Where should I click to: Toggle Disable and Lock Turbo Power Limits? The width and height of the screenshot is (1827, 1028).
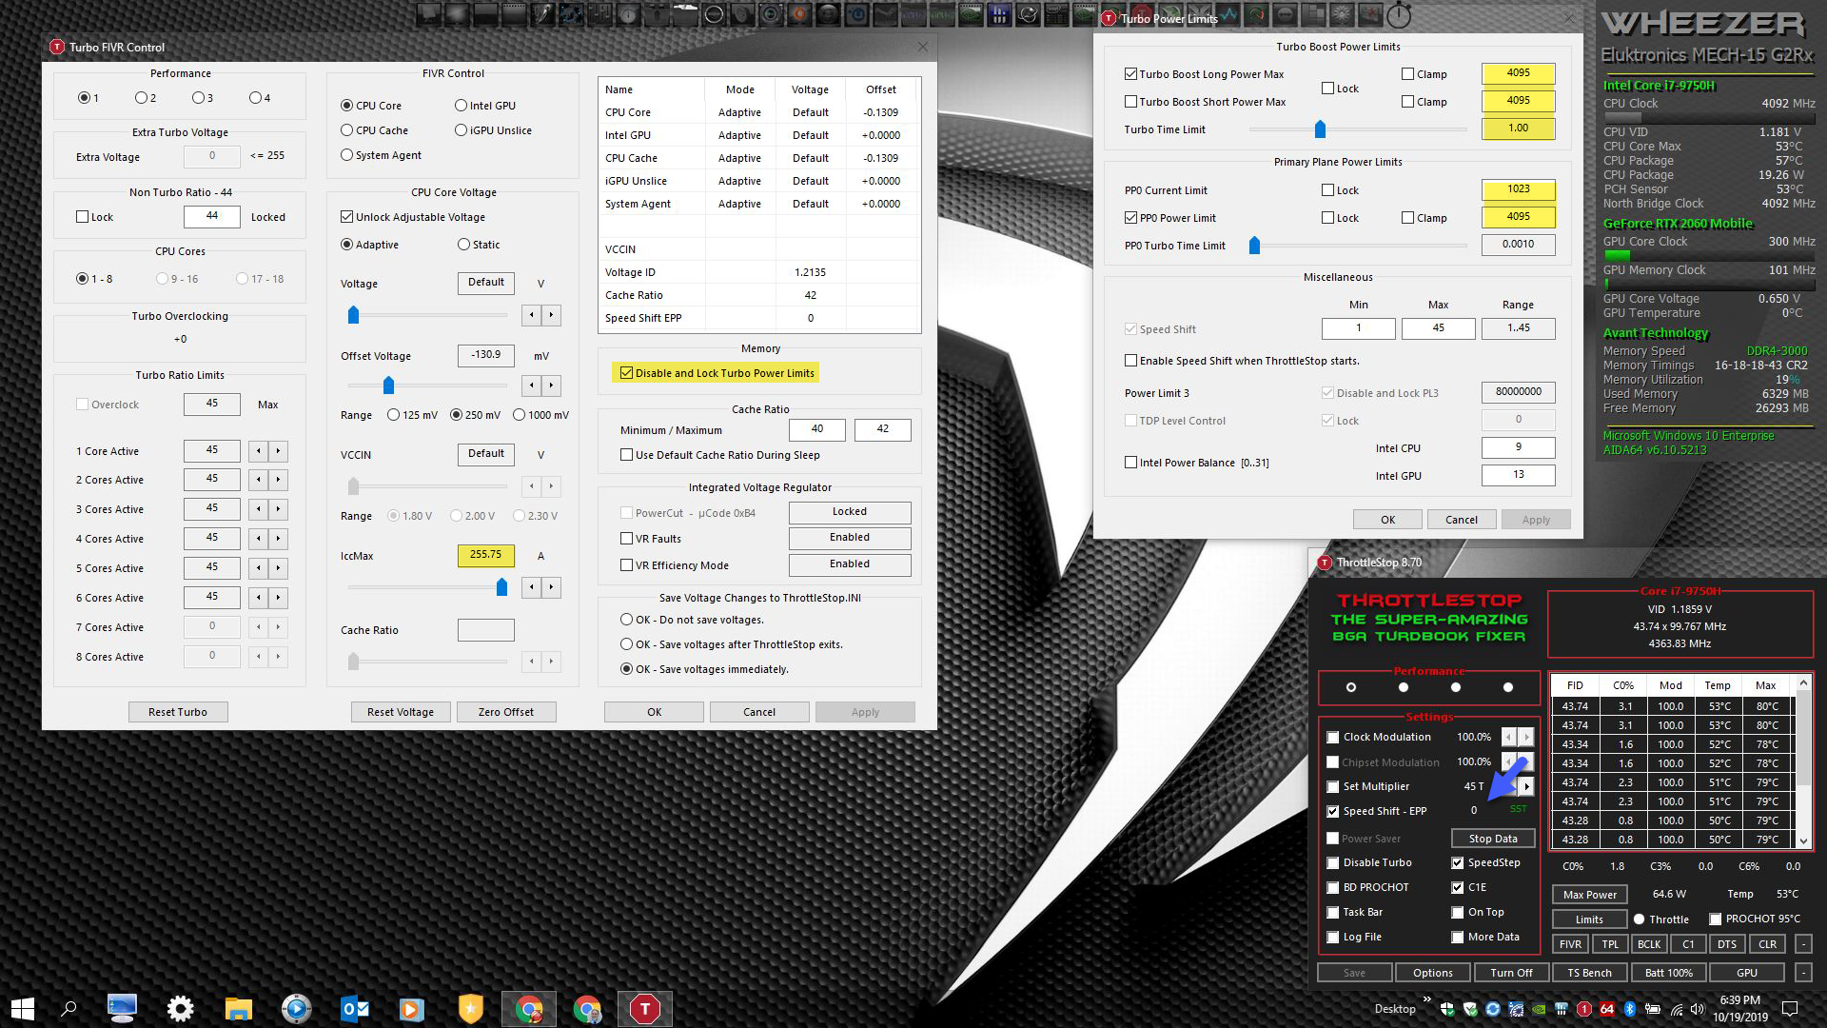pos(626,373)
